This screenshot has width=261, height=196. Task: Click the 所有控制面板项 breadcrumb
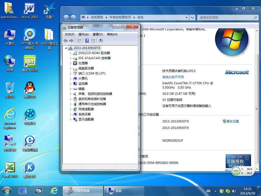120,17
